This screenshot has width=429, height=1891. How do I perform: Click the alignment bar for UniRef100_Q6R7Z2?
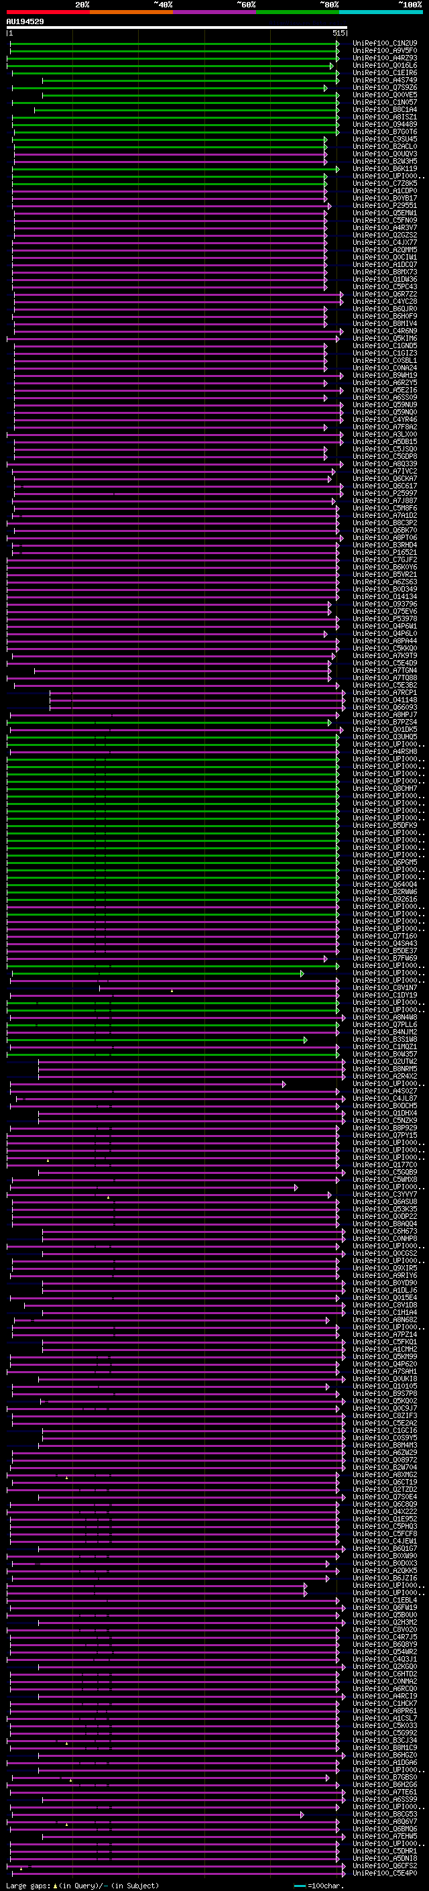(x=178, y=294)
